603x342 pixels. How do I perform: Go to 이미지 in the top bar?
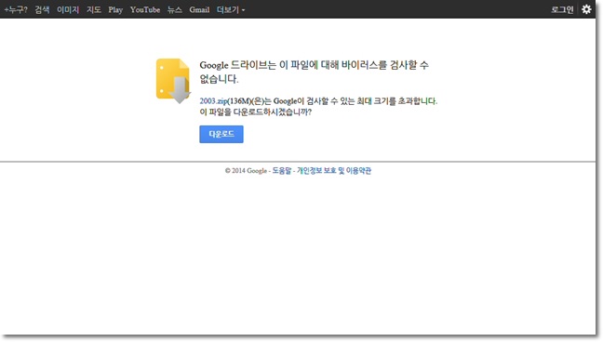68,9
